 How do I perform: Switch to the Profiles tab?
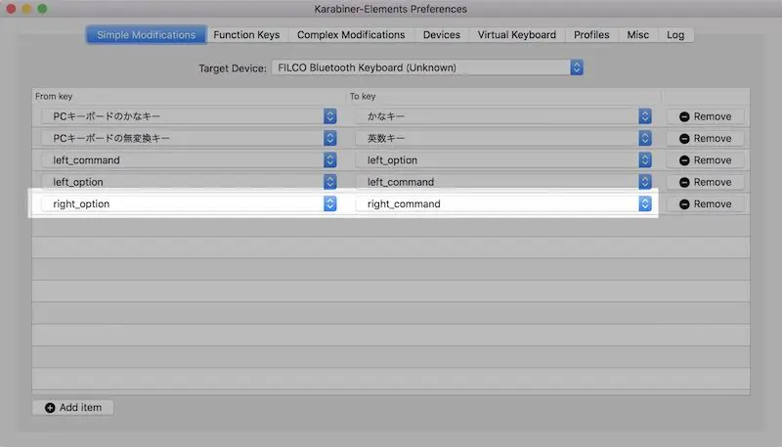[591, 35]
